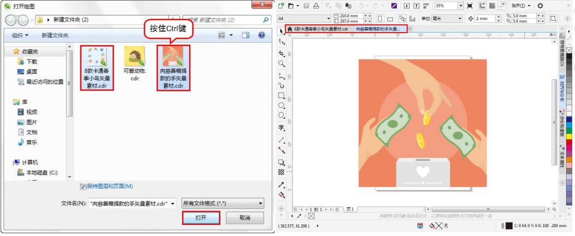The width and height of the screenshot is (575, 236).
Task: Select the Artistic Media tool
Action: click(281, 86)
